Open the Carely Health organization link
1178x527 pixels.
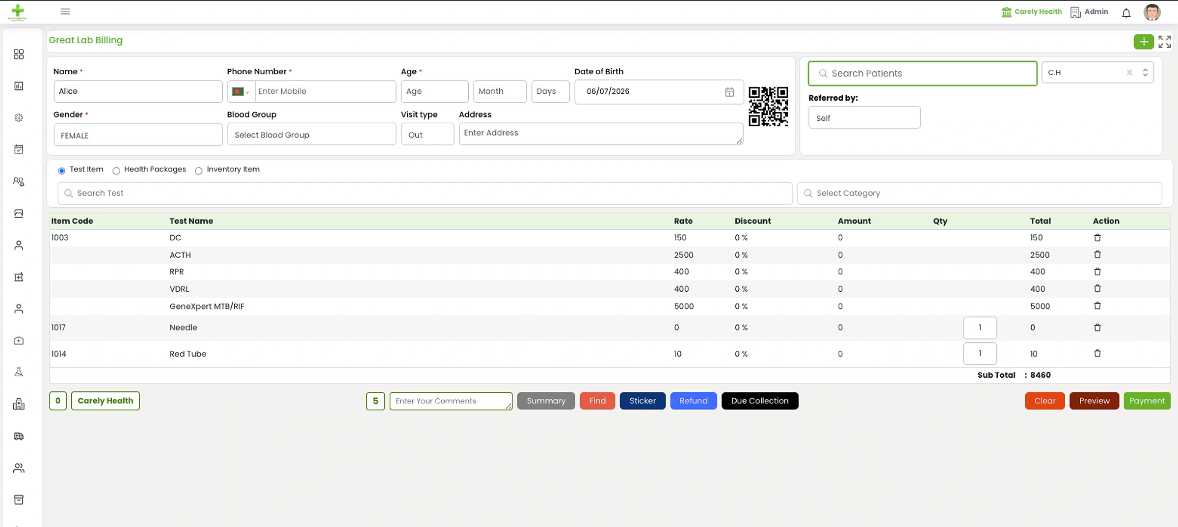(x=1031, y=12)
